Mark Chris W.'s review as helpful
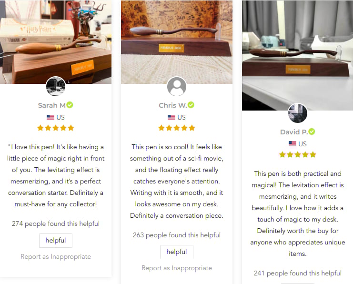This screenshot has width=353, height=284. click(x=177, y=252)
